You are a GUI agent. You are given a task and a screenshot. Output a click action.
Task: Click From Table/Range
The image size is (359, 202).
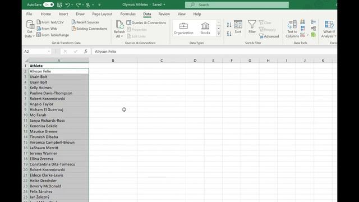(x=53, y=35)
